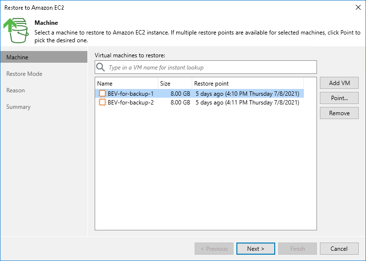
Task: Switch to the Reason step
Action: click(16, 90)
